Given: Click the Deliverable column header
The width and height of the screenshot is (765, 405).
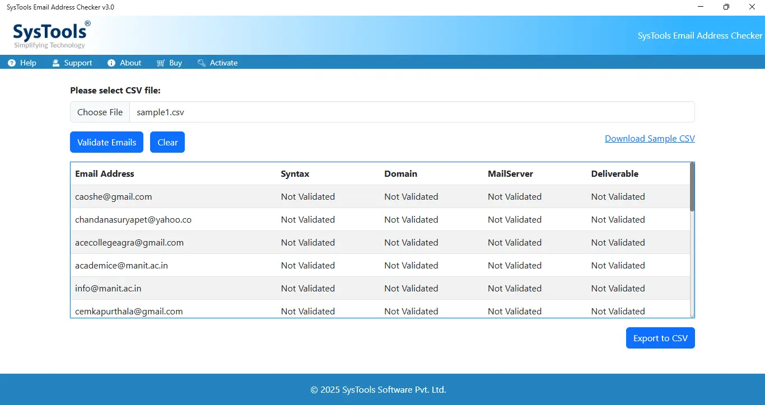Looking at the screenshot, I should [614, 174].
